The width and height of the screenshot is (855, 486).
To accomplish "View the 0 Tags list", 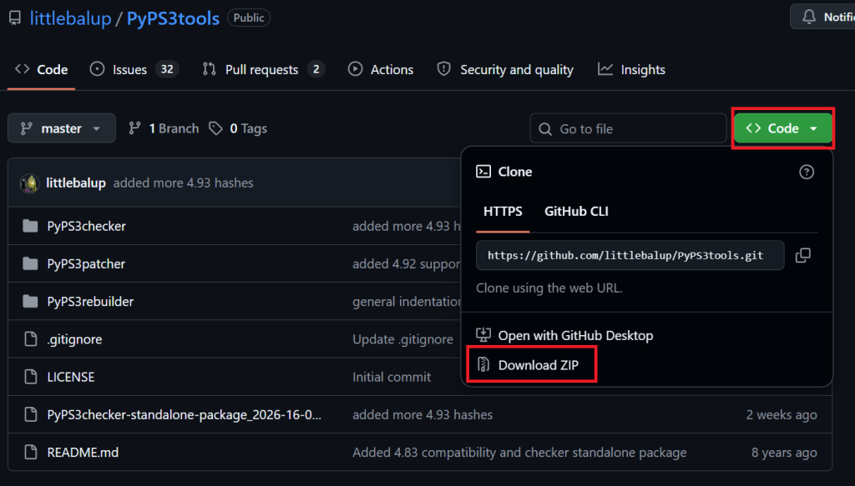I will point(238,128).
